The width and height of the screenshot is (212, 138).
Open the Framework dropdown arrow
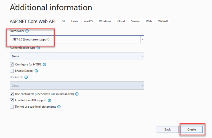tap(142, 39)
